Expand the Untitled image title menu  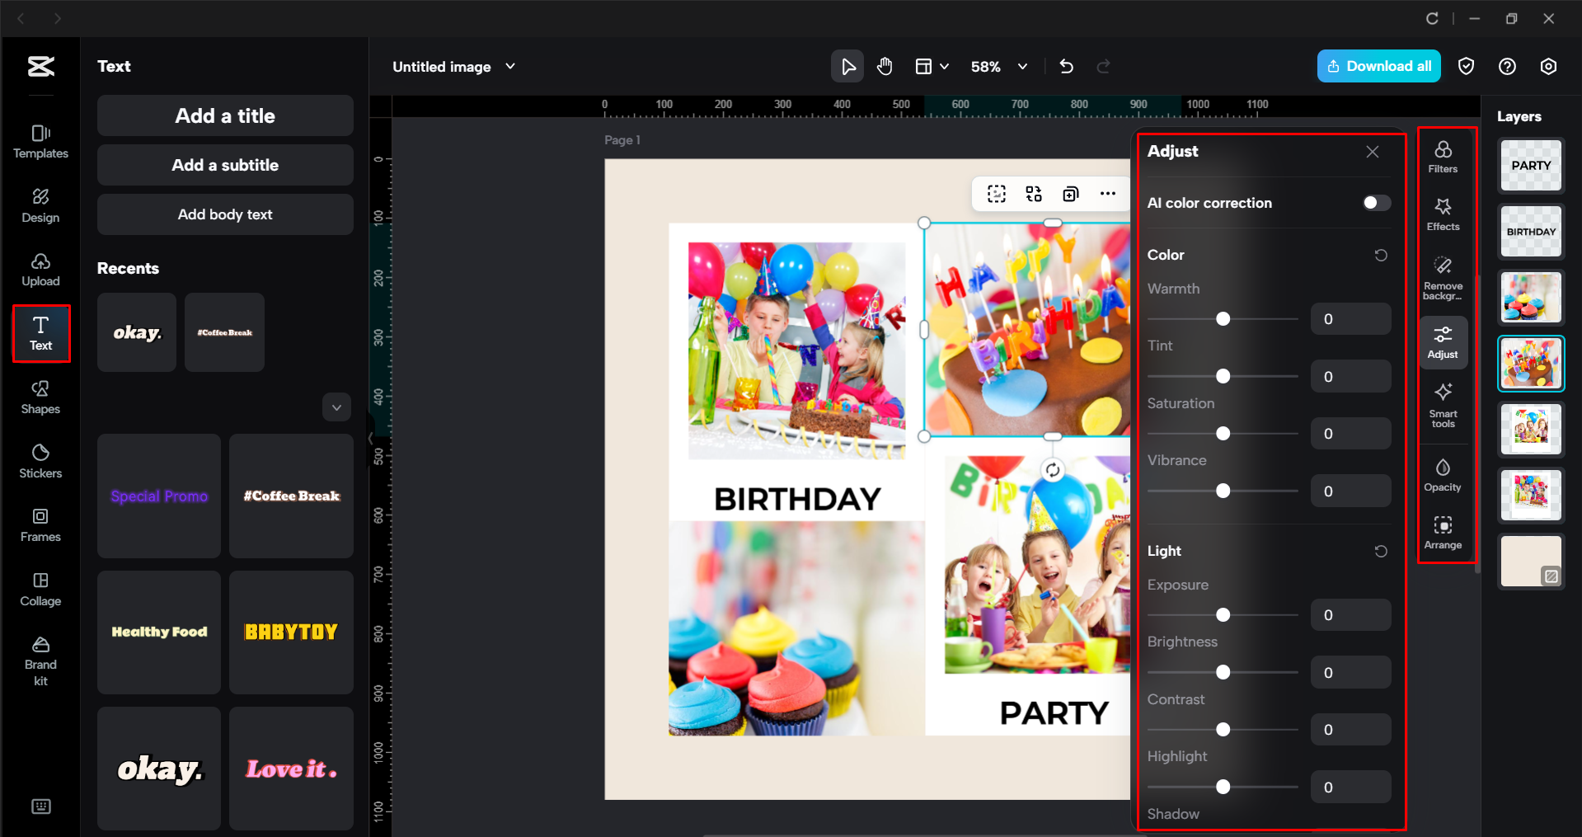[x=510, y=66]
